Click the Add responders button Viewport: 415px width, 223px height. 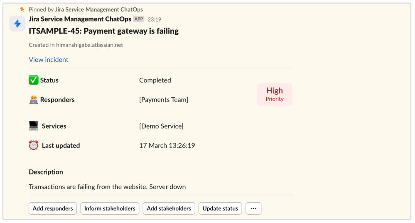tap(53, 208)
